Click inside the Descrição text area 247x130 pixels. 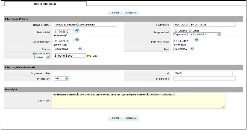click(139, 101)
